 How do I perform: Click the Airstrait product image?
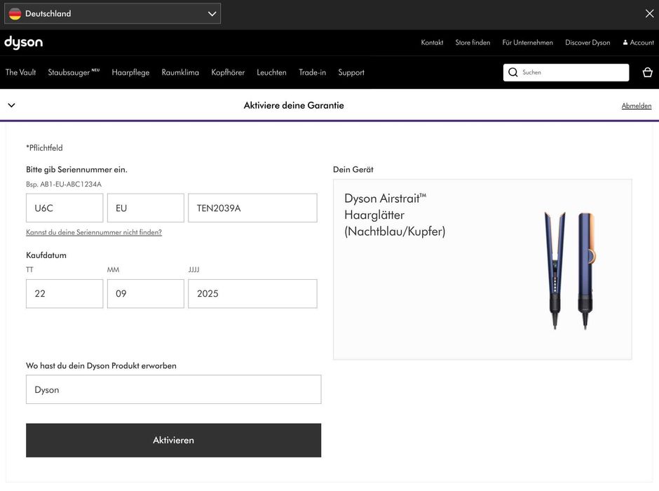coord(569,269)
